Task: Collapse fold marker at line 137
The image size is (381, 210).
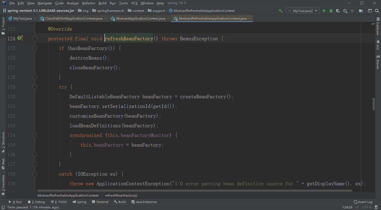Action: pyautogui.click(x=35, y=164)
